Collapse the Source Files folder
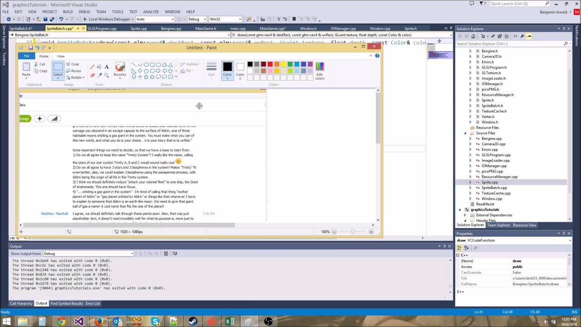581x327 pixels. [465, 133]
